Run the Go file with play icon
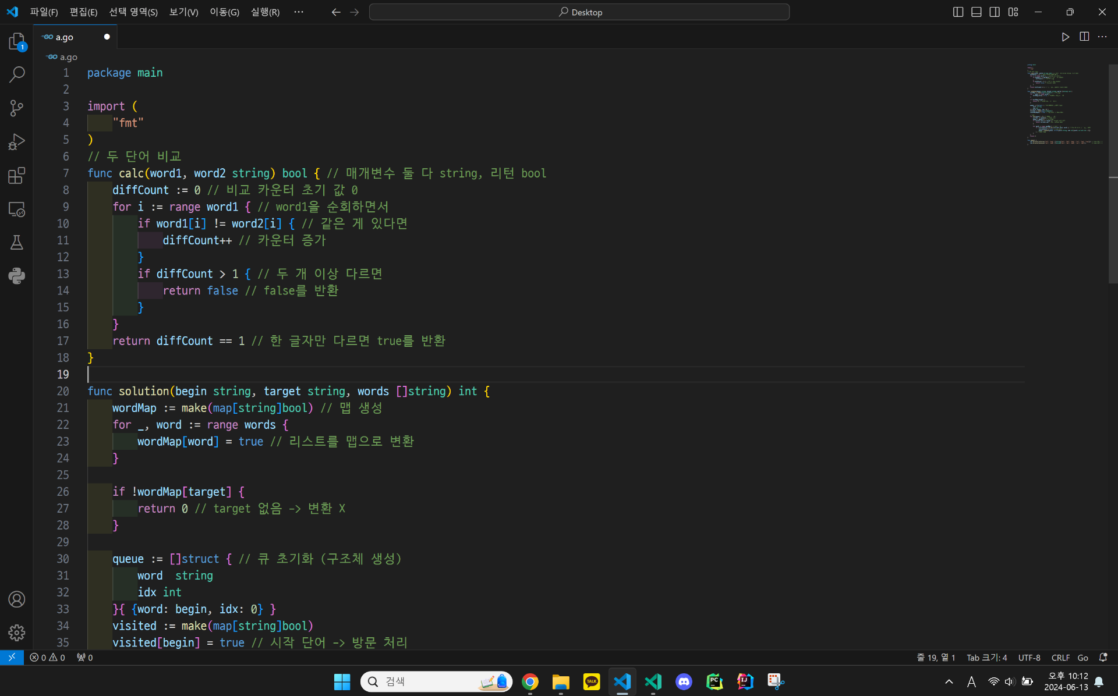1118x696 pixels. pos(1066,37)
